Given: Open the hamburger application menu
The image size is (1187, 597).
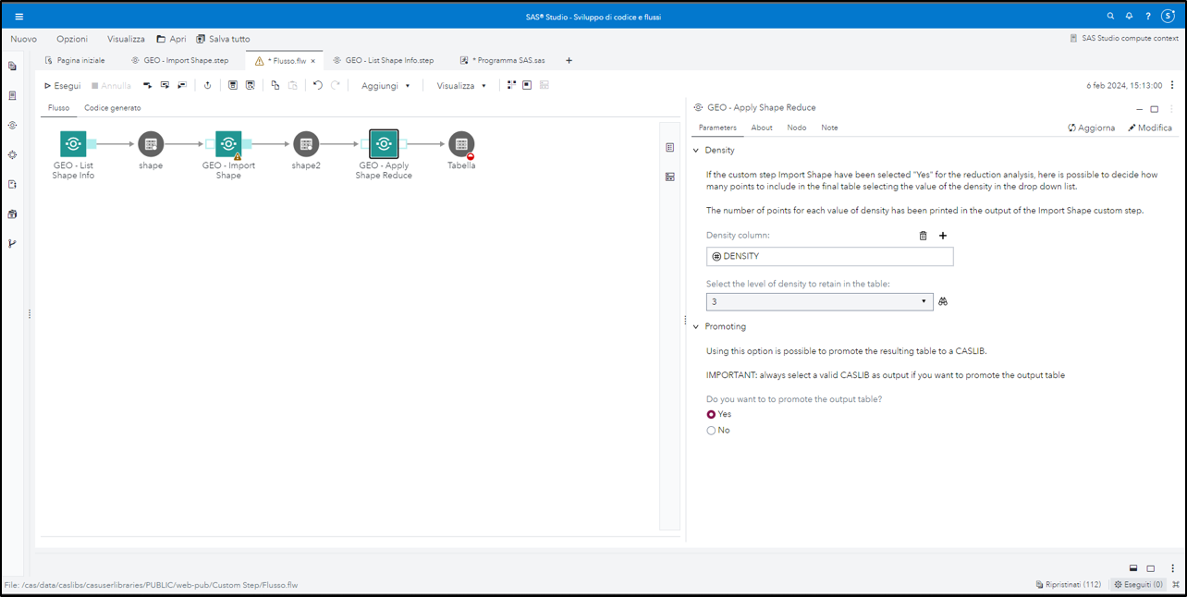Looking at the screenshot, I should 18,17.
